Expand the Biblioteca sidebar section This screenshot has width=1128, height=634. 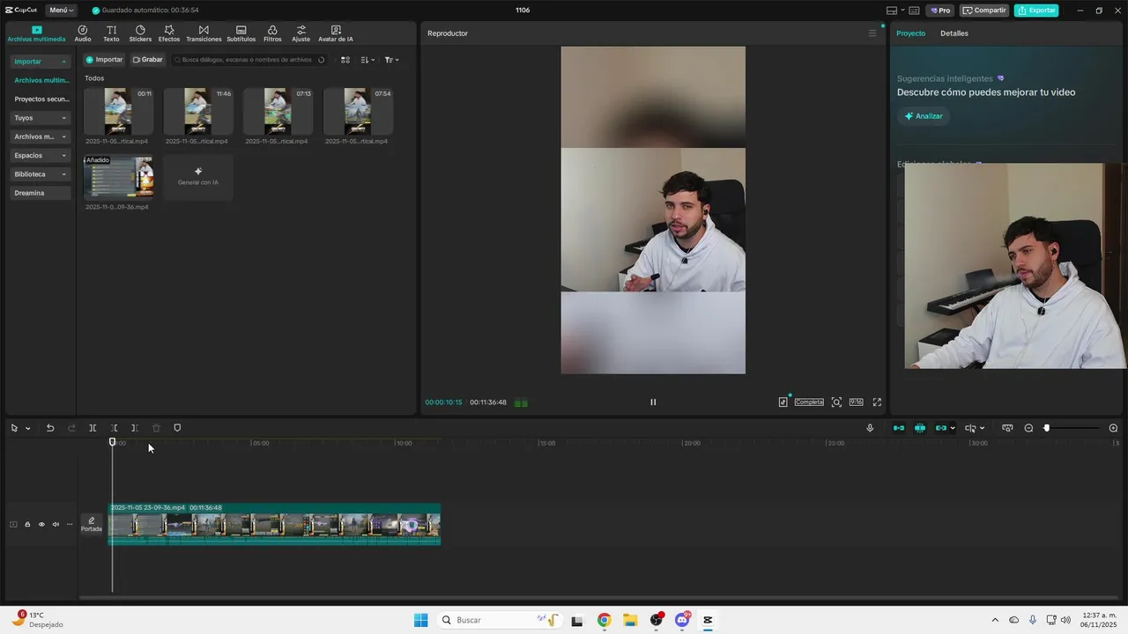[41, 174]
